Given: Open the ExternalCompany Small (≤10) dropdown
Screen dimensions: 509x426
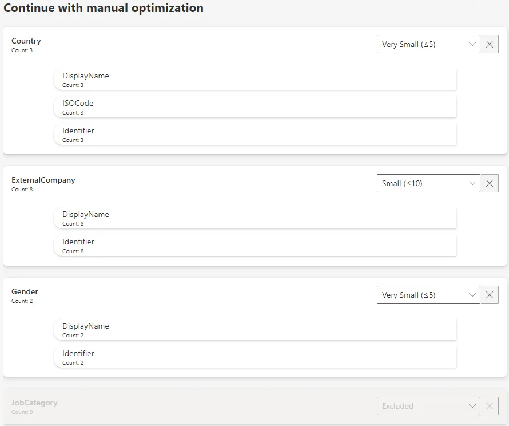Looking at the screenshot, I should pos(428,183).
